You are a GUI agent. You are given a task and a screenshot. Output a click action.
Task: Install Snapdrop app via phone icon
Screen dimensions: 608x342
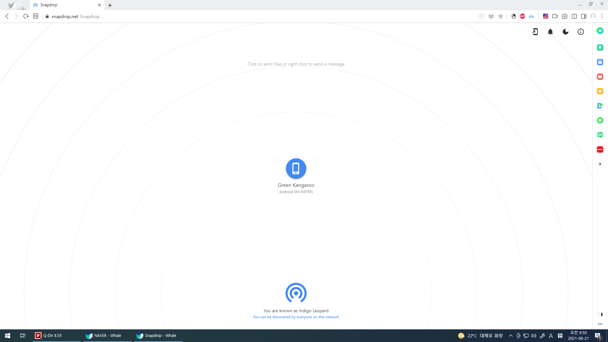(x=535, y=32)
